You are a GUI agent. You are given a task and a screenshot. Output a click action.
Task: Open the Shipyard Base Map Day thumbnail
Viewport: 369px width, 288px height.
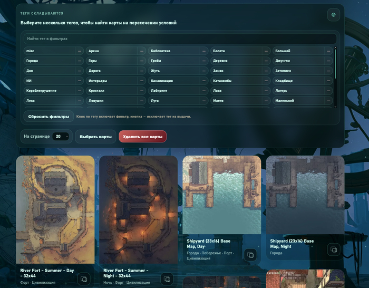coord(222,195)
